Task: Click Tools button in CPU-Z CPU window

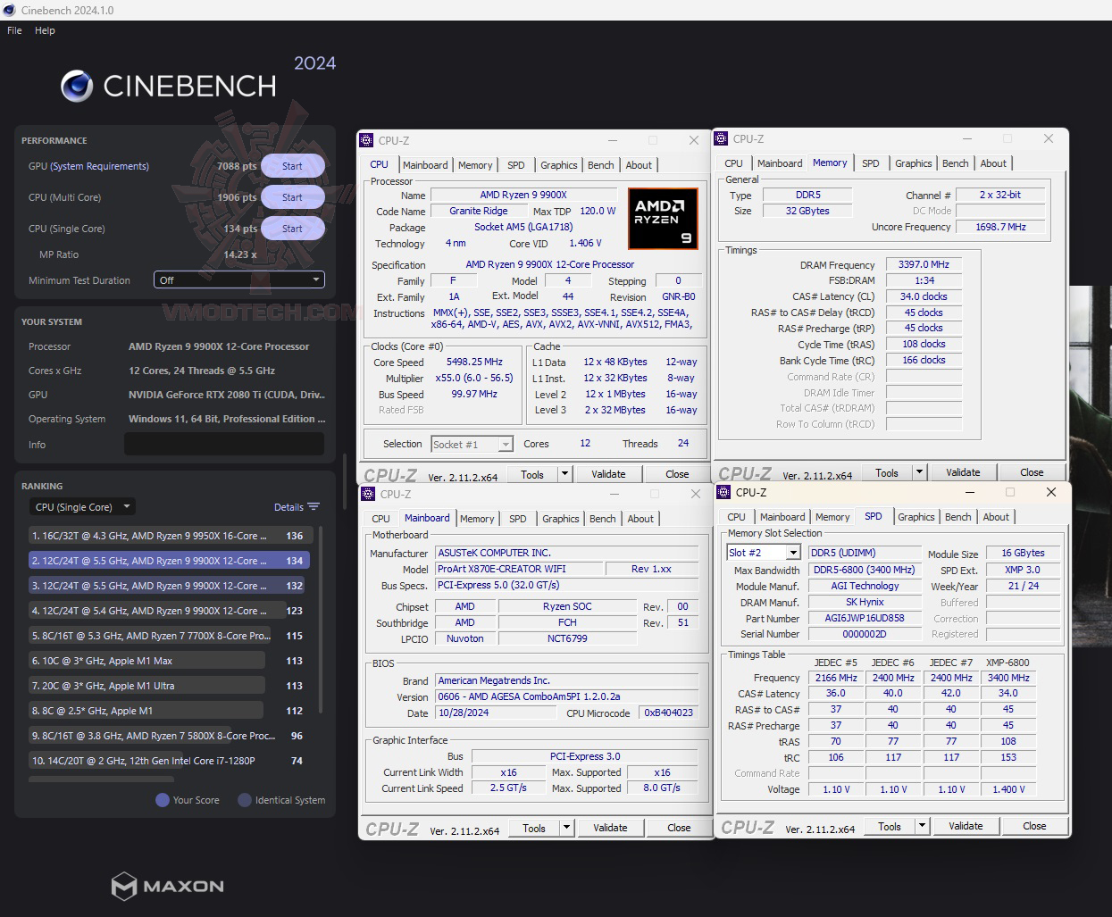Action: [532, 474]
